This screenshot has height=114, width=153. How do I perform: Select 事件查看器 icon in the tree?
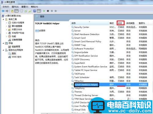pos(9,26)
